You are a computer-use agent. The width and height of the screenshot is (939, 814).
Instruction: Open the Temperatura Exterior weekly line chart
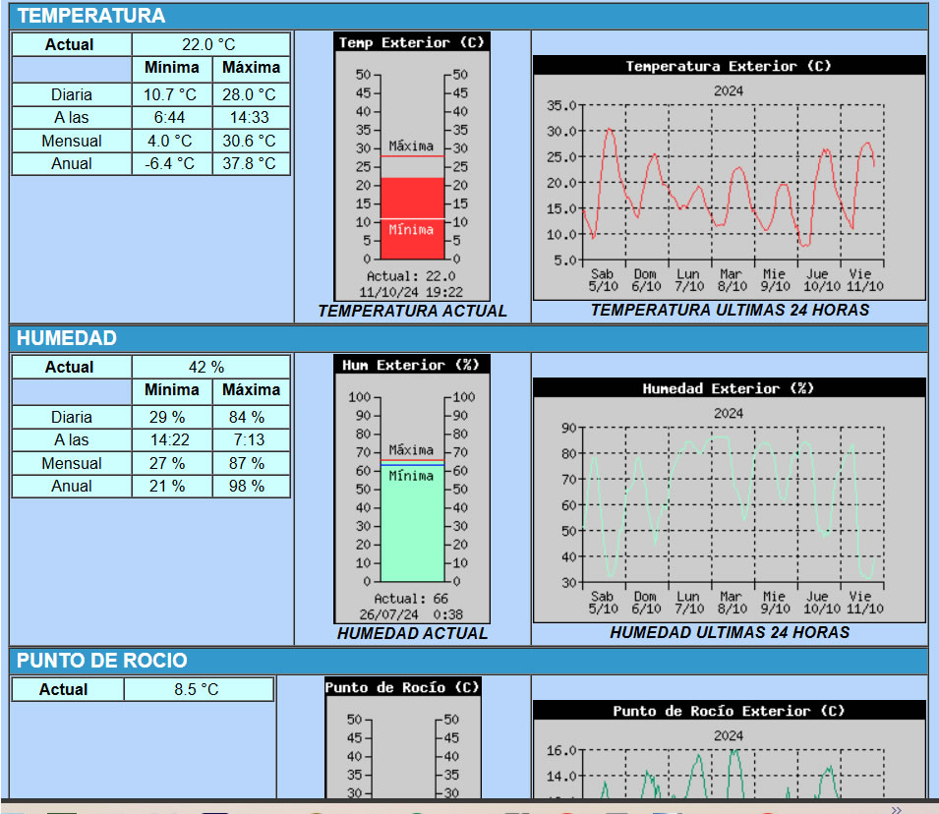pyautogui.click(x=730, y=178)
